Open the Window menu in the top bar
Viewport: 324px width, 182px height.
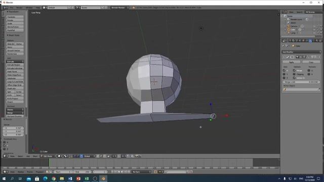coord(29,8)
